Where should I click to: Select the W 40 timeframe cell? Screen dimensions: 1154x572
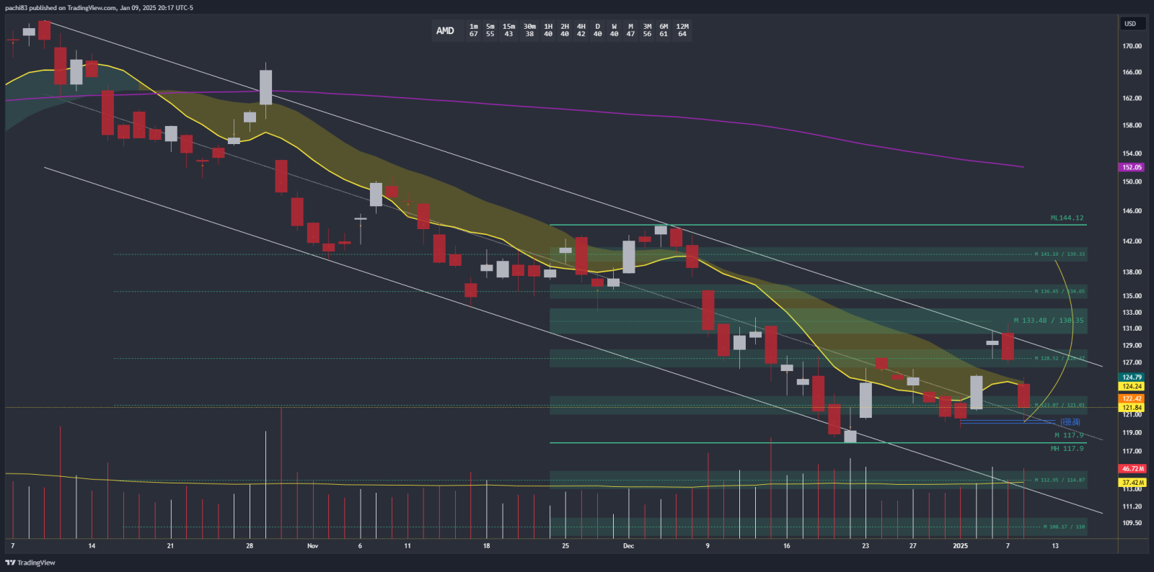615,30
